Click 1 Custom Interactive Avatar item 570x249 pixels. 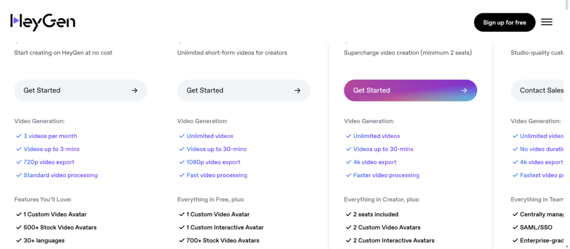coord(225,227)
